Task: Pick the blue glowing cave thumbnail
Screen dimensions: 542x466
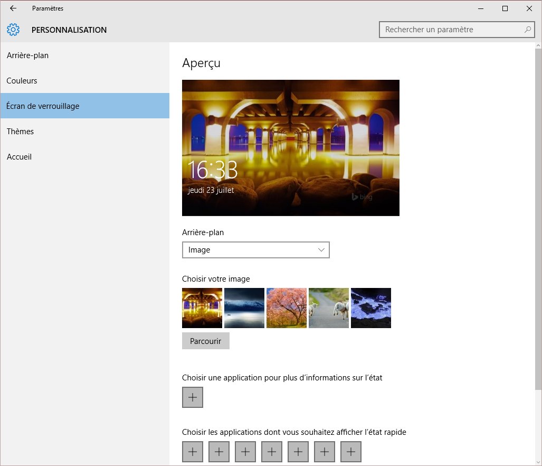Action: point(371,308)
